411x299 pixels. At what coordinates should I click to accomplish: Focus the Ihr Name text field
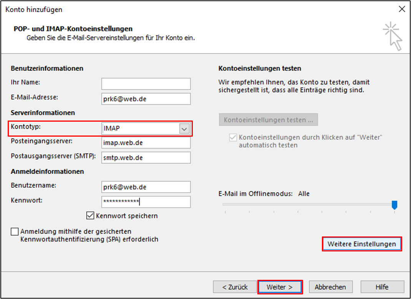[146, 84]
